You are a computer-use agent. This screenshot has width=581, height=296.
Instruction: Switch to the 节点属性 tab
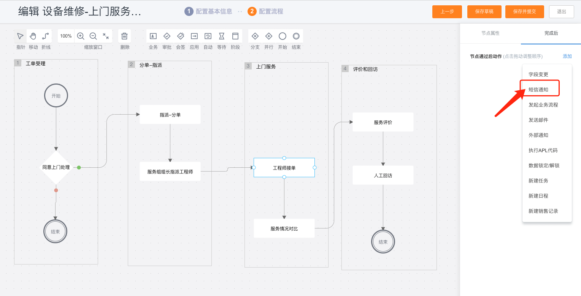pyautogui.click(x=491, y=33)
